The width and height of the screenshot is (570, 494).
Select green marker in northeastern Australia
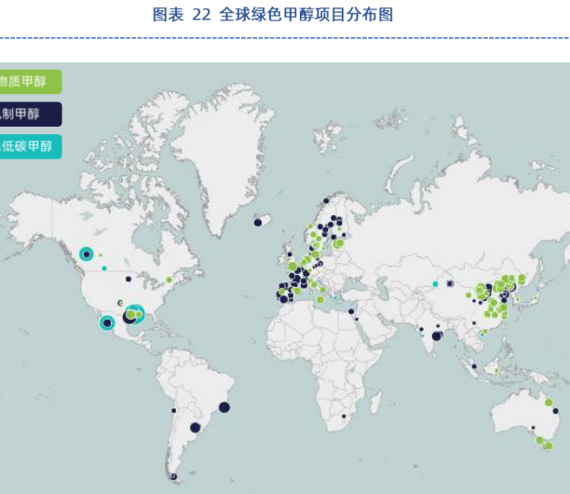(x=549, y=403)
